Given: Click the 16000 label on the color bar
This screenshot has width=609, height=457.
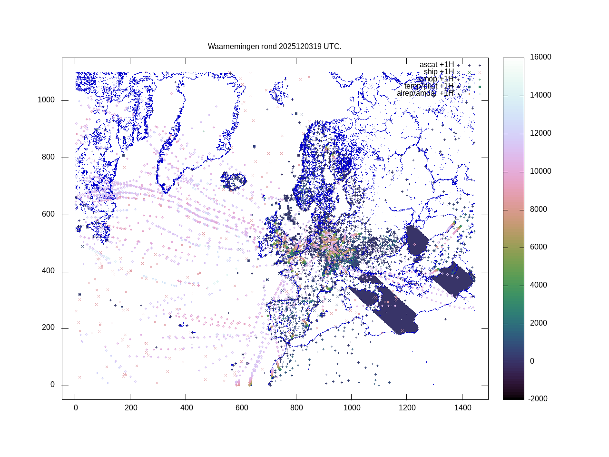Looking at the screenshot, I should click(x=541, y=57).
